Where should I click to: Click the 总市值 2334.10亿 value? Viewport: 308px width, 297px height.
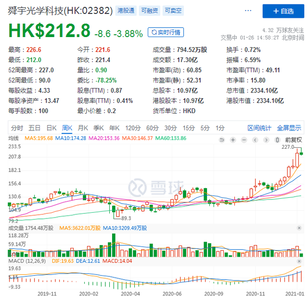(264, 90)
